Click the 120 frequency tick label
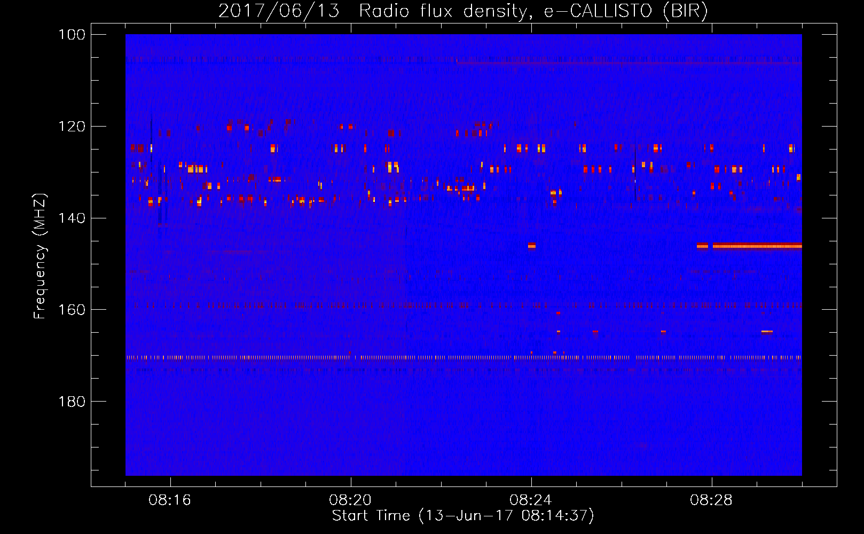Screen dimensions: 864x534 point(72,127)
